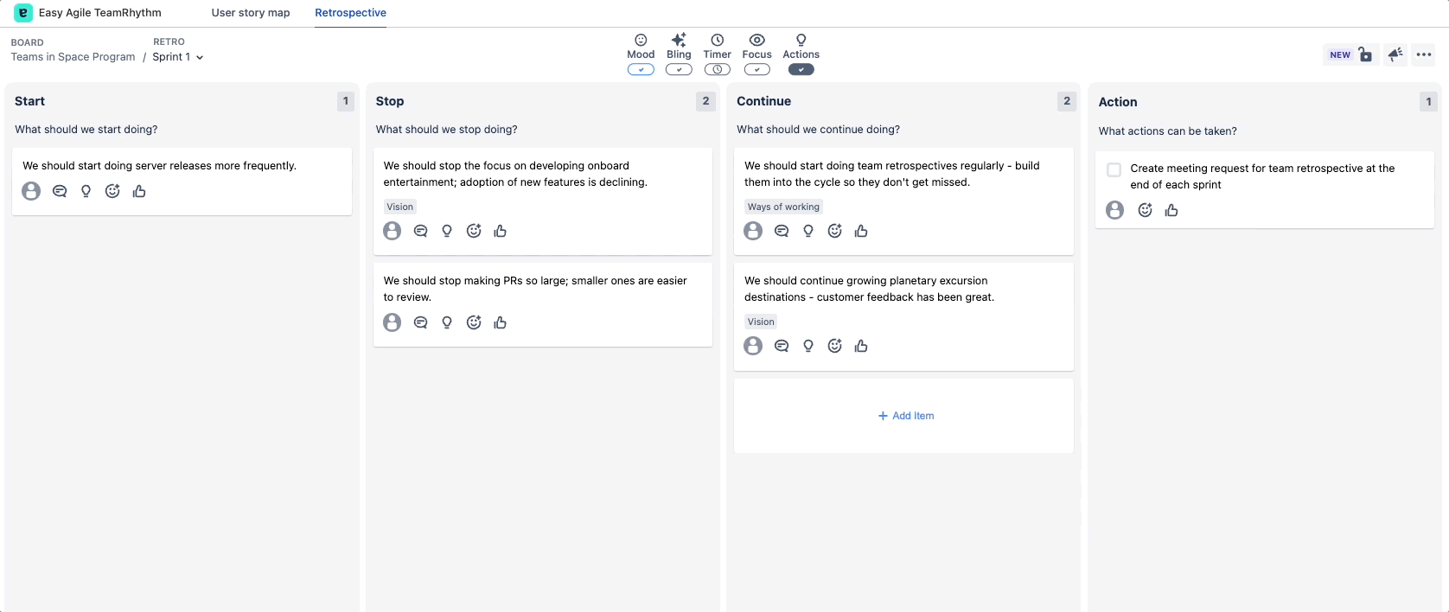
Task: Open comments on the server releases card
Action: click(60, 191)
